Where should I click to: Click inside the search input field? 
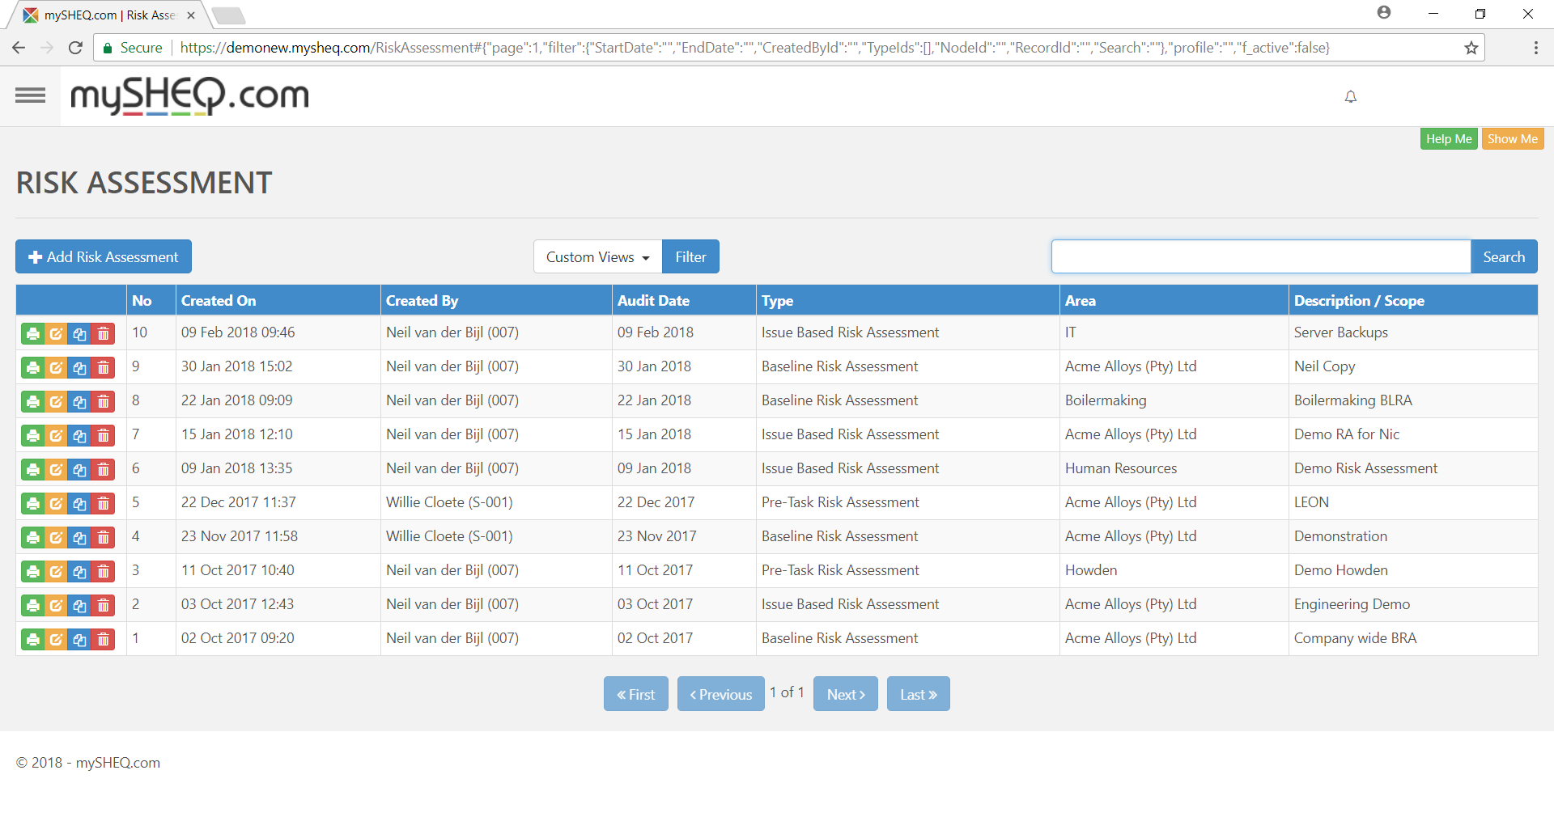click(1259, 256)
